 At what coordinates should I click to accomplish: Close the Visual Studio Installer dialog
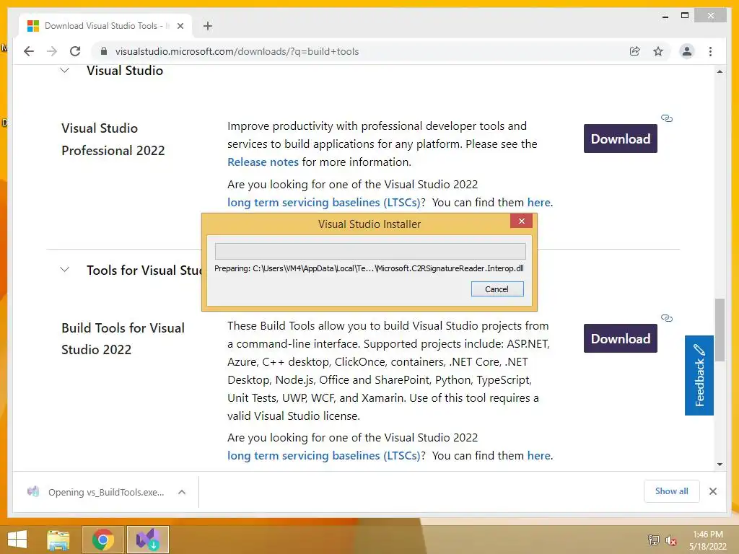pyautogui.click(x=521, y=221)
